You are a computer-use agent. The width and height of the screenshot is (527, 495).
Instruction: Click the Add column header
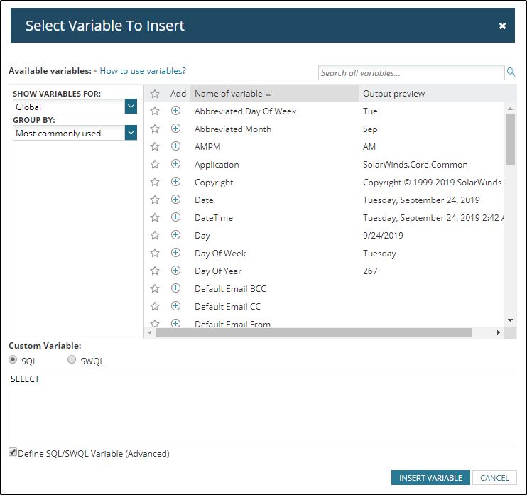[x=178, y=94]
